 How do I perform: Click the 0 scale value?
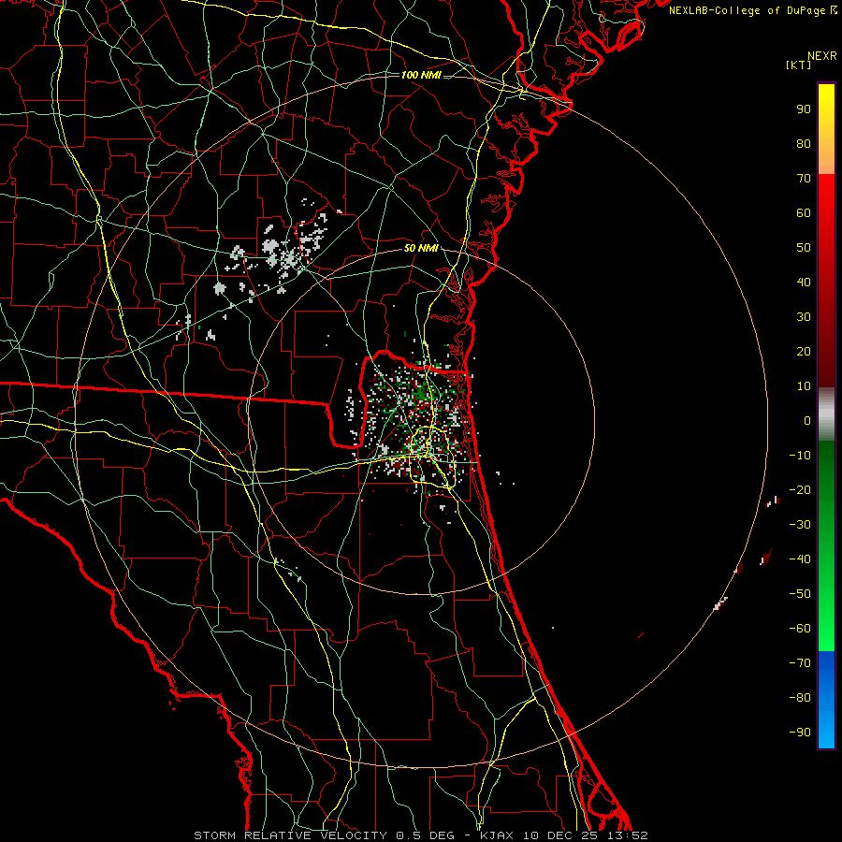pyautogui.click(x=807, y=420)
